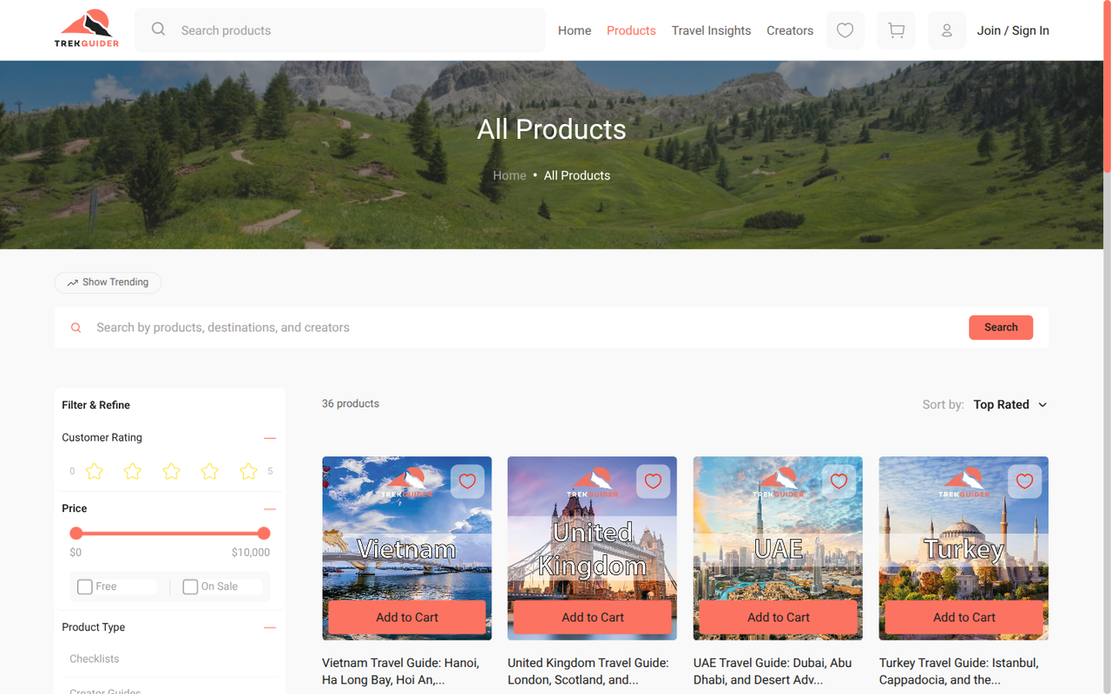Collapse the Product Type filter section
Screen dimensions: 1111x694
tap(270, 627)
